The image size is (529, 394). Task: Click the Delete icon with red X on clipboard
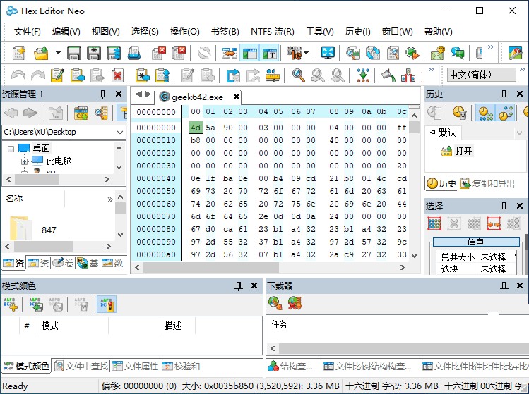point(117,75)
